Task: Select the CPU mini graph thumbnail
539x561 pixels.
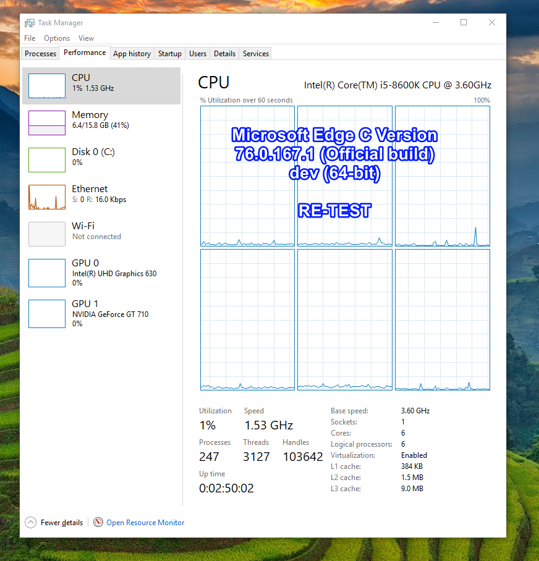Action: click(47, 86)
